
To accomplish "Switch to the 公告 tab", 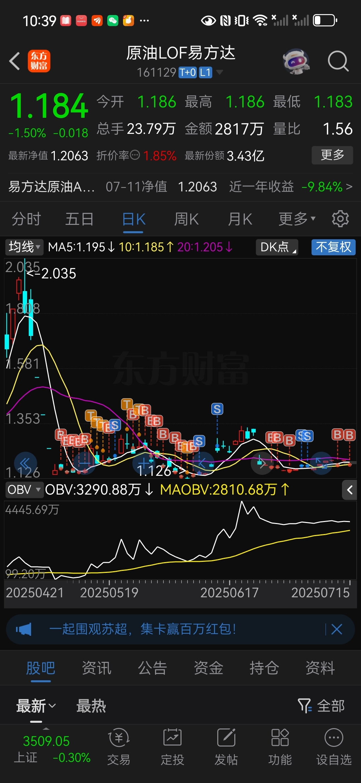I will coord(152,668).
